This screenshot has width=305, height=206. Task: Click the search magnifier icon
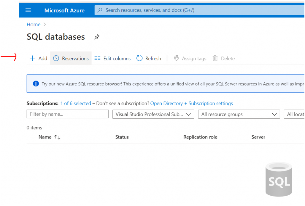tap(100, 10)
